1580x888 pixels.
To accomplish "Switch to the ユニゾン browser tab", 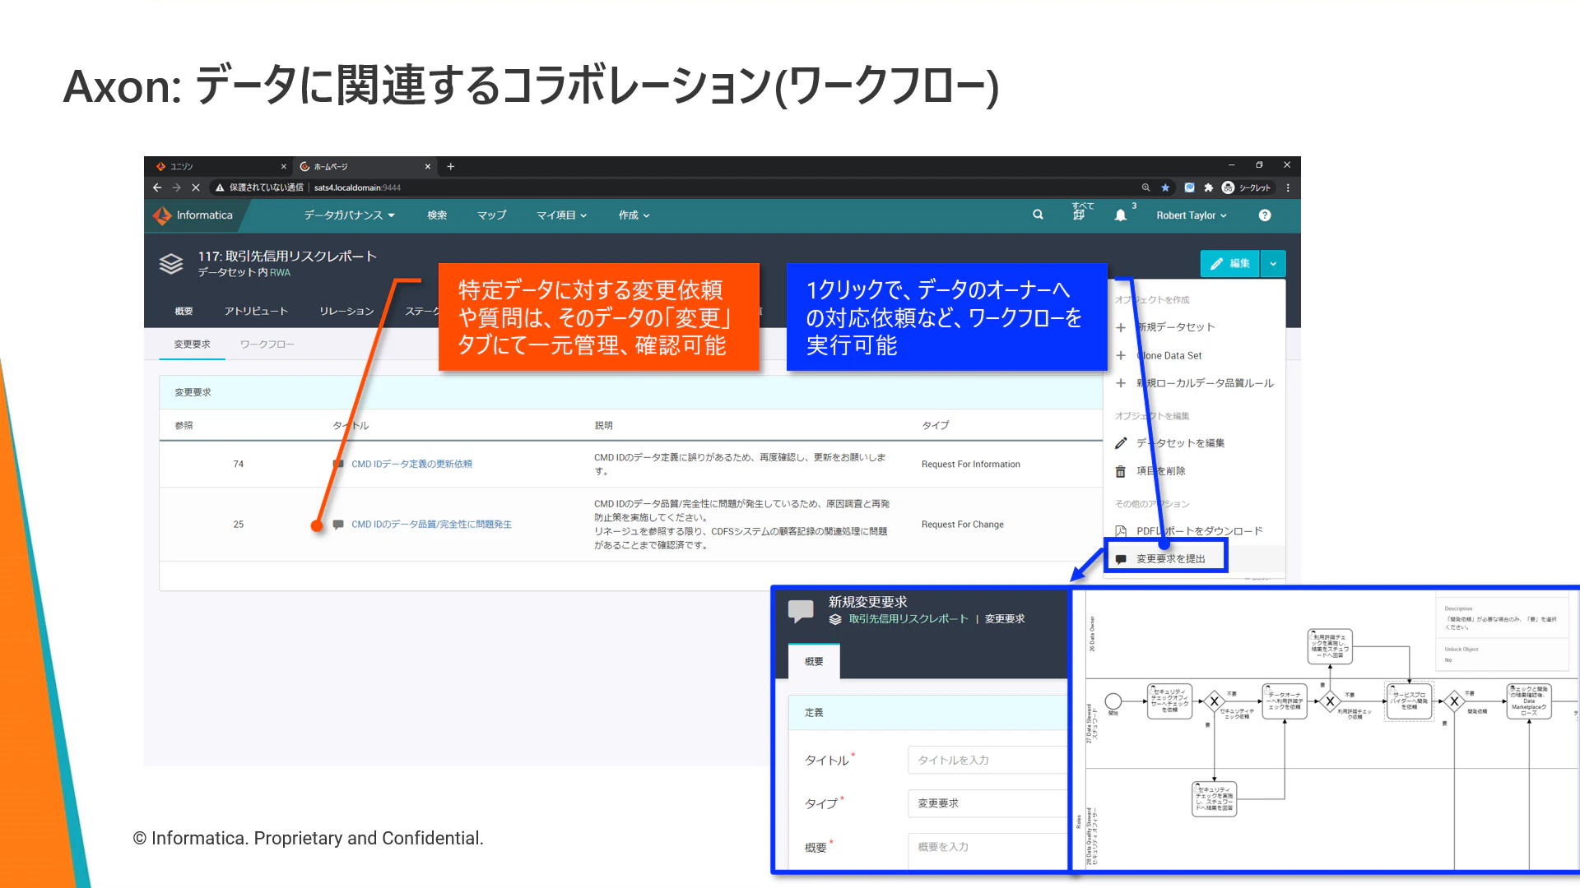I will 221,166.
